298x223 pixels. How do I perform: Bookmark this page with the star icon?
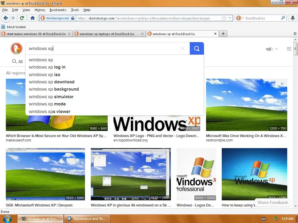click(x=224, y=18)
